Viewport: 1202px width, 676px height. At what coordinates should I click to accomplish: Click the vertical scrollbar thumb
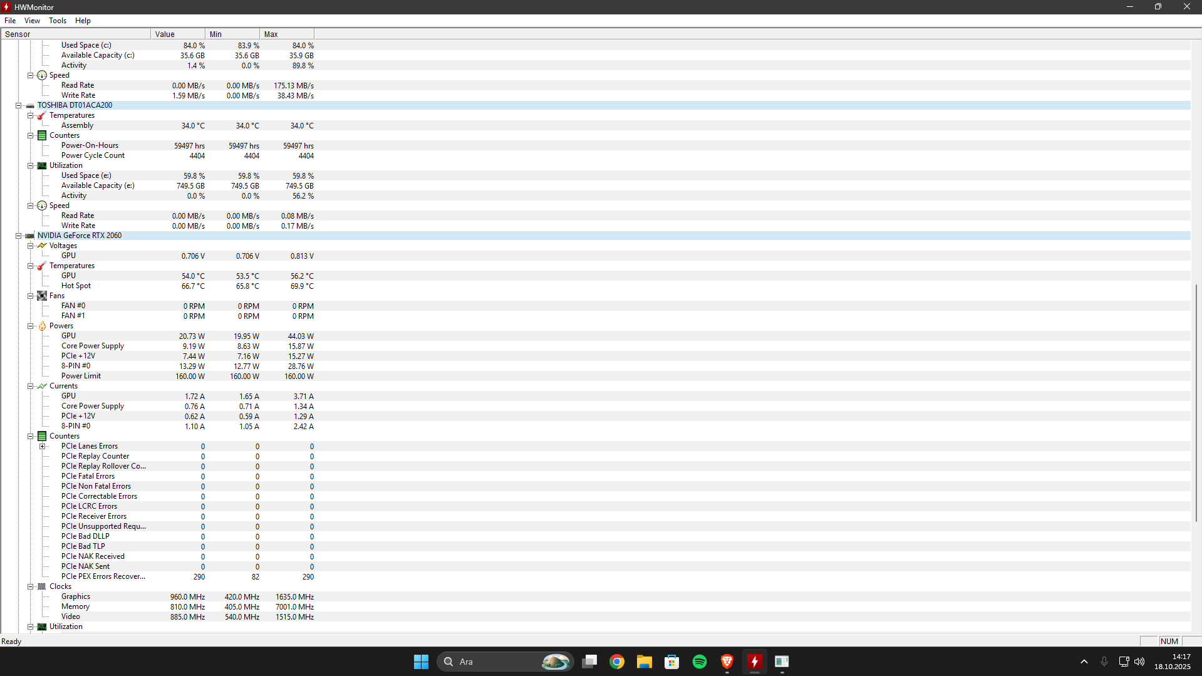tap(1196, 403)
